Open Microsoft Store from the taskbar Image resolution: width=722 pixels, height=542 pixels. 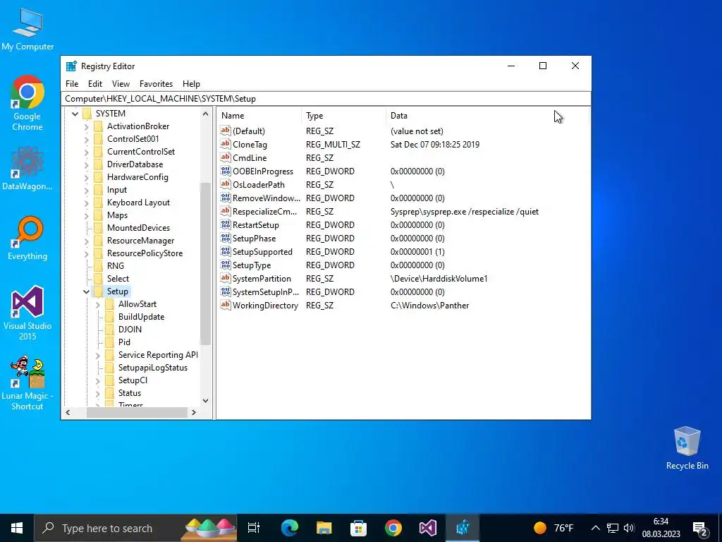(359, 528)
